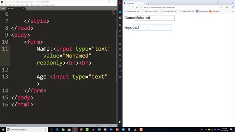This screenshot has width=235, height=132.
Task: Open the Preferences menu in Sublime Text
Action: 46,5
